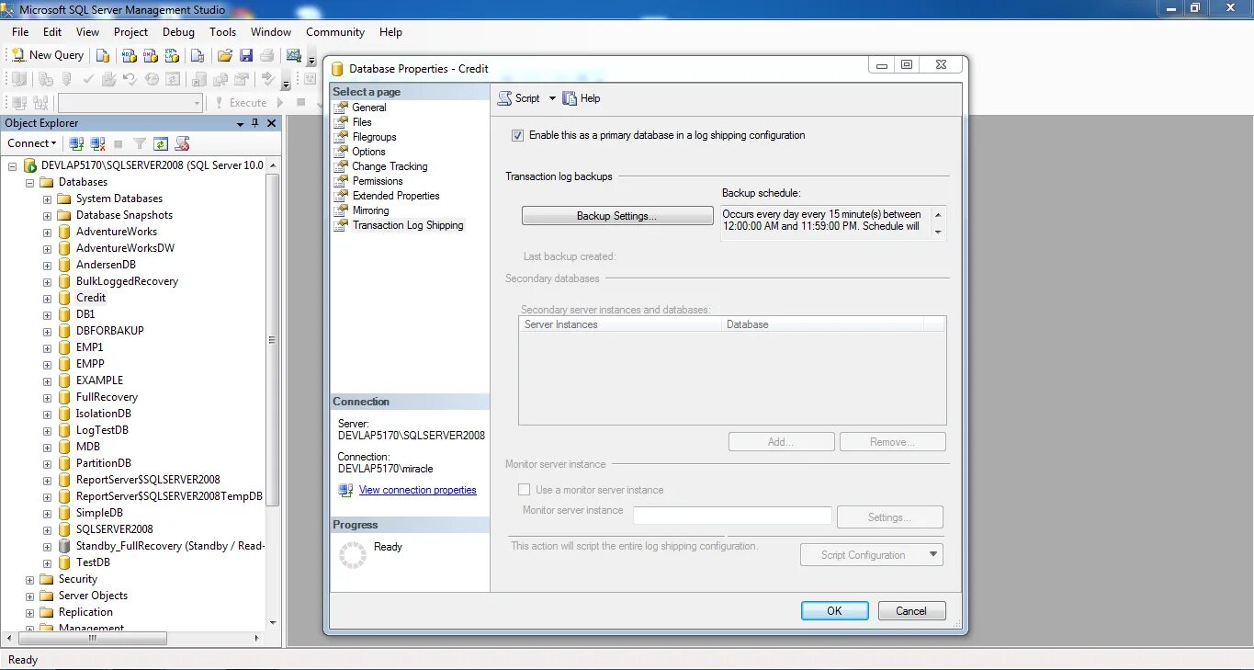This screenshot has width=1254, height=670.
Task: Click the Server Instances column header
Action: [620, 324]
